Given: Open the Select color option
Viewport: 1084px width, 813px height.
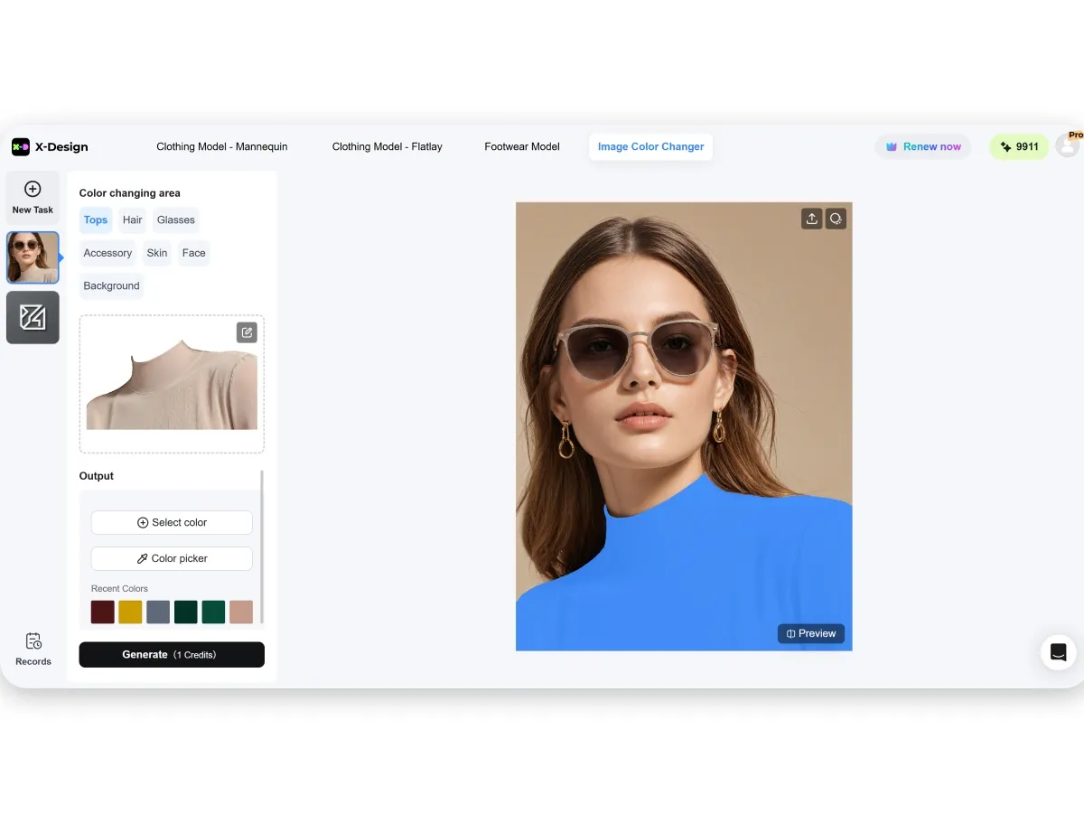Looking at the screenshot, I should (172, 522).
